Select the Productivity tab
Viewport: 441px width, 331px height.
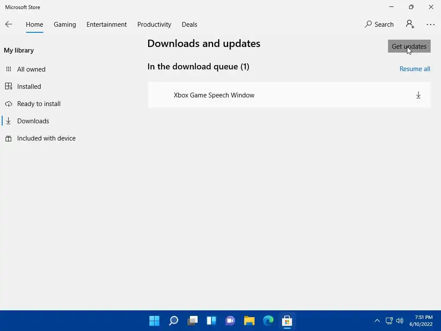[154, 25]
